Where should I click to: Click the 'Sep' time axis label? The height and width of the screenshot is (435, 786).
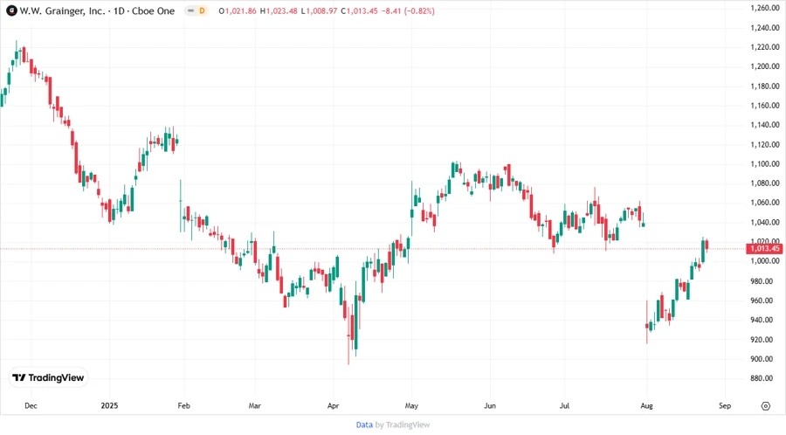[x=725, y=405]
